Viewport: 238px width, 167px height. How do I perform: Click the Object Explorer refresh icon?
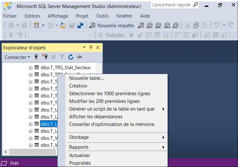coord(71,57)
